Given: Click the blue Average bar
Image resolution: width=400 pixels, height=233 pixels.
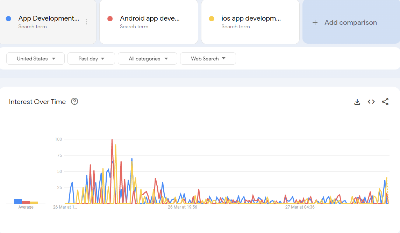Looking at the screenshot, I should [x=17, y=201].
